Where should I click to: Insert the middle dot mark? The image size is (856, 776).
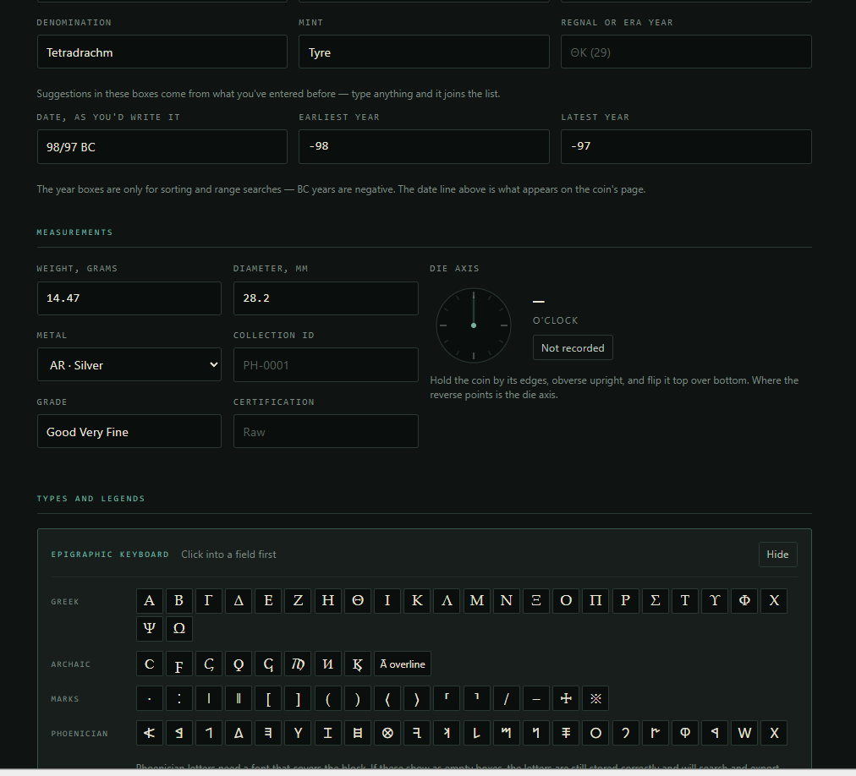pyautogui.click(x=149, y=698)
